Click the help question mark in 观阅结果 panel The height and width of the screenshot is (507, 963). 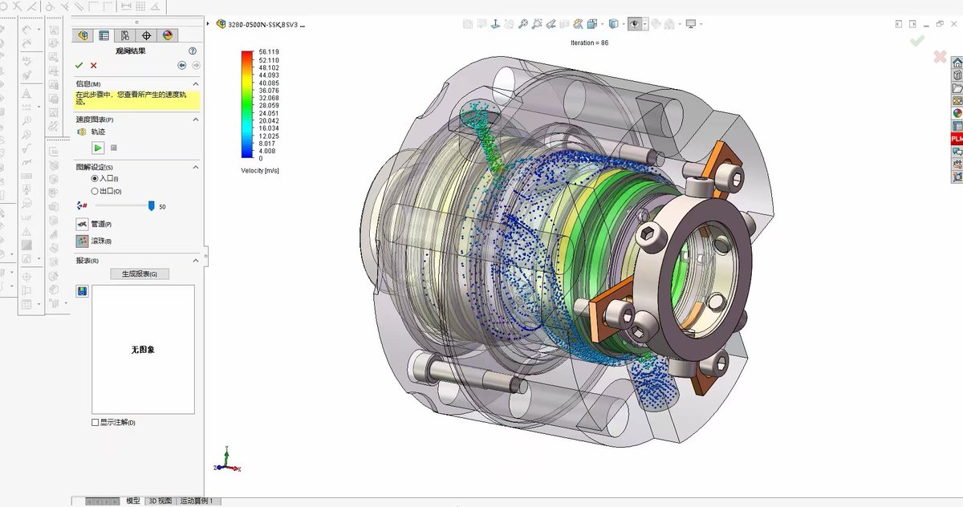(193, 51)
